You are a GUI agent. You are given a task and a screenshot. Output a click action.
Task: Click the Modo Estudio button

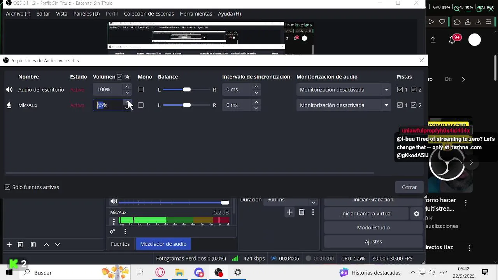(x=373, y=227)
